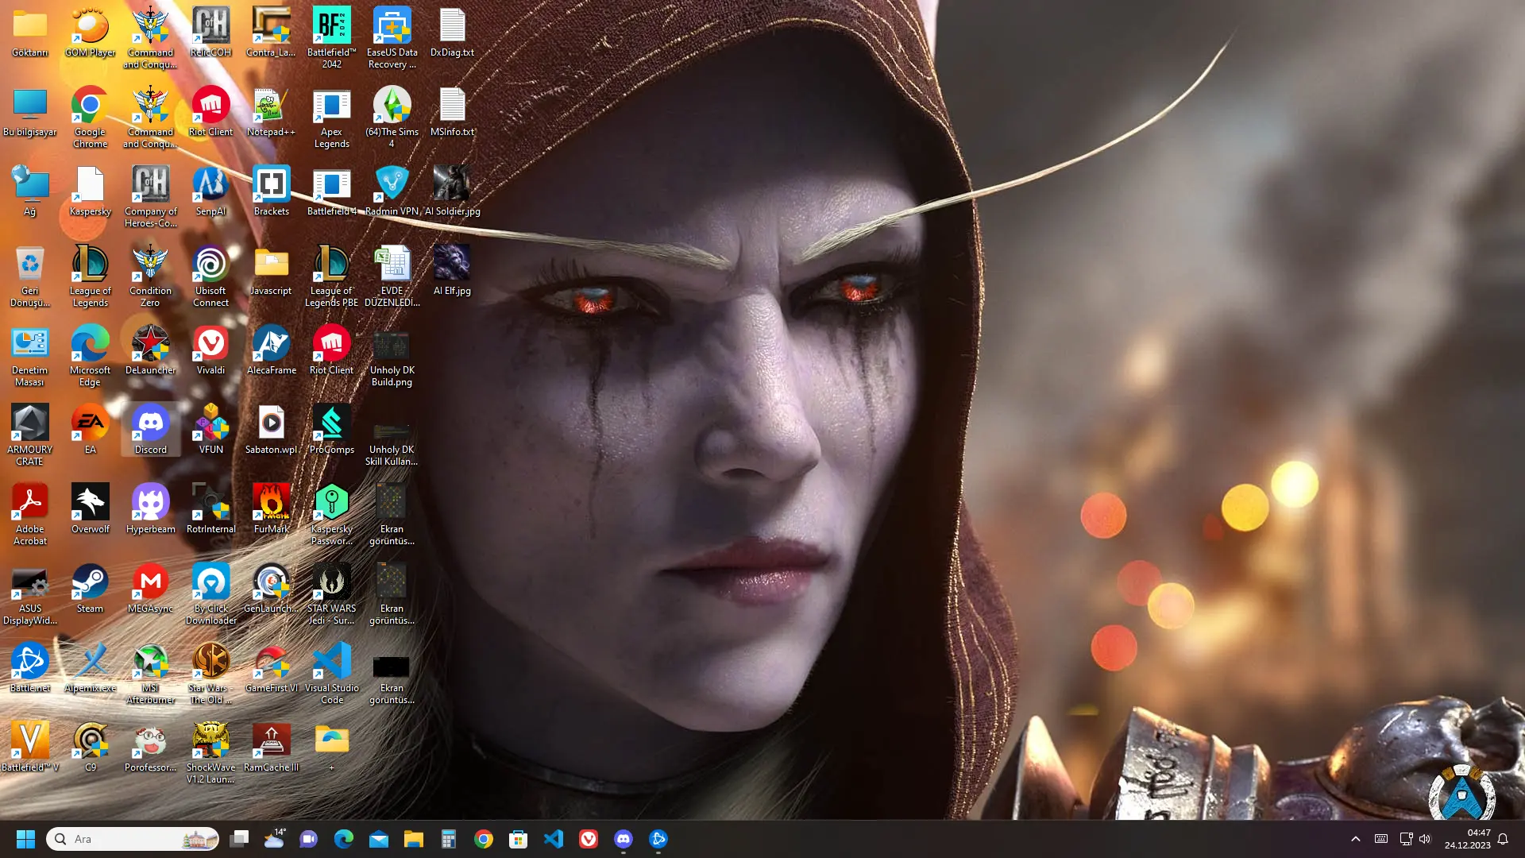
Task: Open the weather widget on the taskbar
Action: pos(274,839)
